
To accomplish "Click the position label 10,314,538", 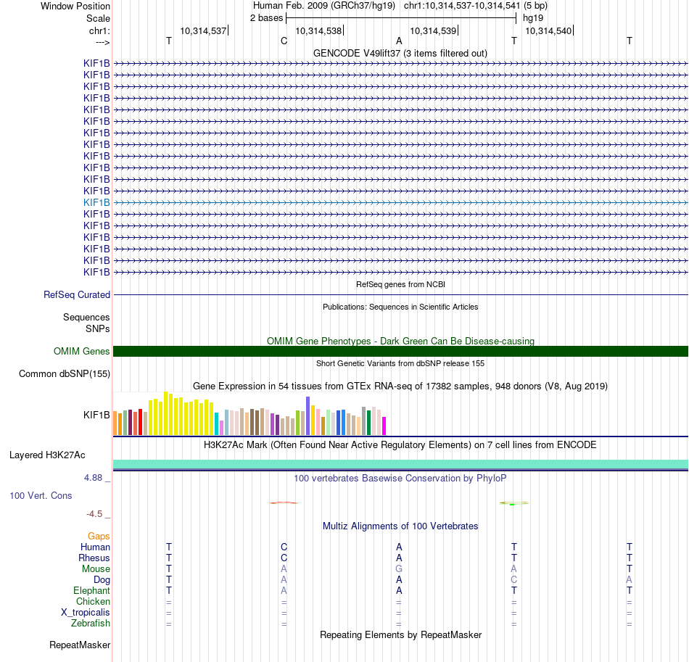I will 318,30.
